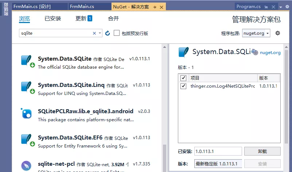Click in the sqlite search input field
Viewport: 292px width, 172px height.
55,33
